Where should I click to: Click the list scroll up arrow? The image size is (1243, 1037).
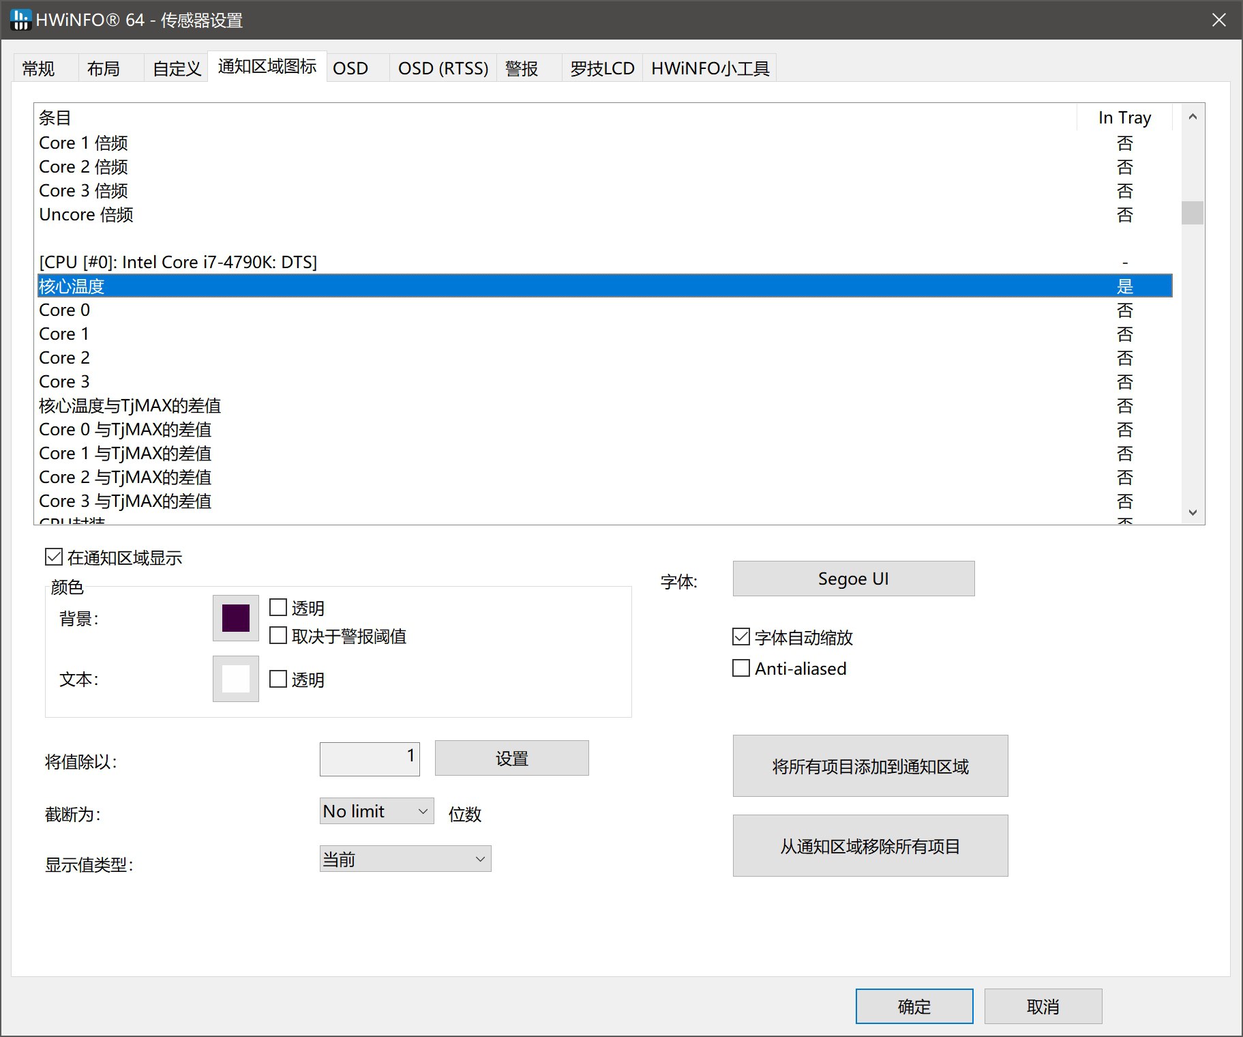point(1192,117)
